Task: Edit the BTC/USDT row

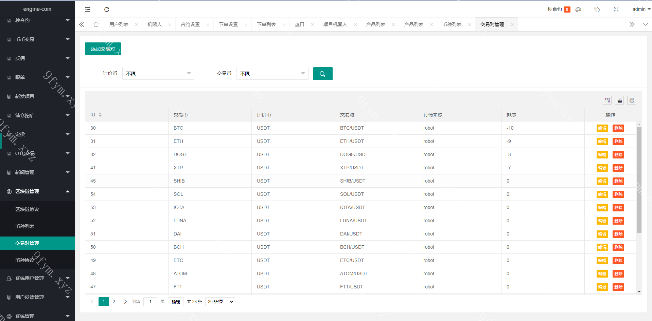Action: click(x=602, y=128)
